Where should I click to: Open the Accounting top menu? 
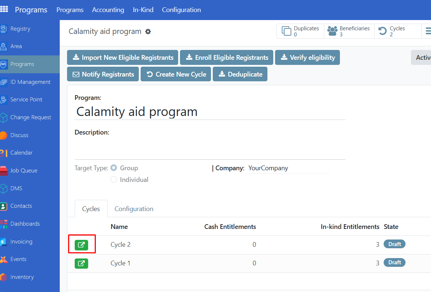[108, 10]
